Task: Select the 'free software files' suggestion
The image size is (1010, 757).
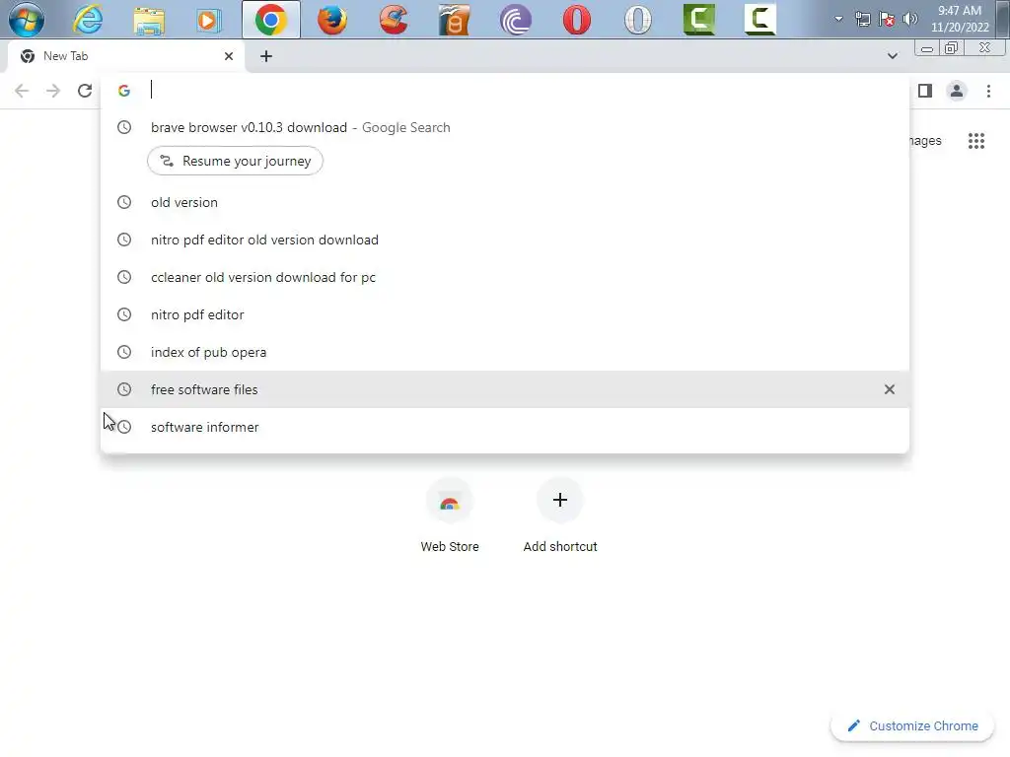Action: click(x=505, y=389)
